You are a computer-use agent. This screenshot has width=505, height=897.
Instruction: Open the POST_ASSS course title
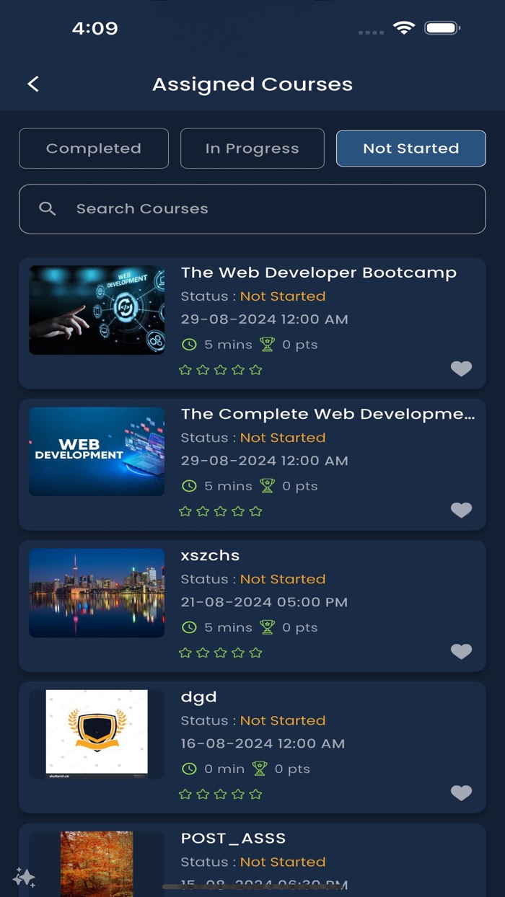point(233,838)
